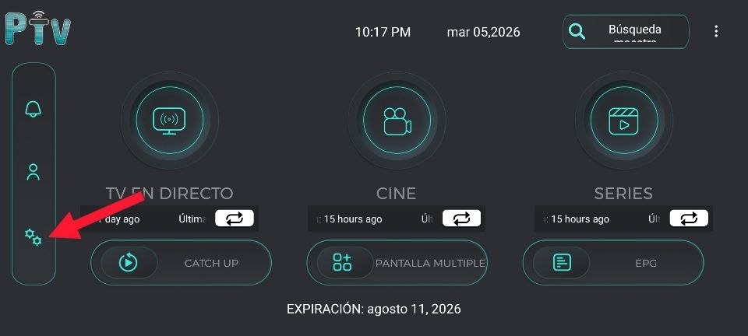Click the Búsqueda maestra search field
748x336 pixels.
[634, 32]
